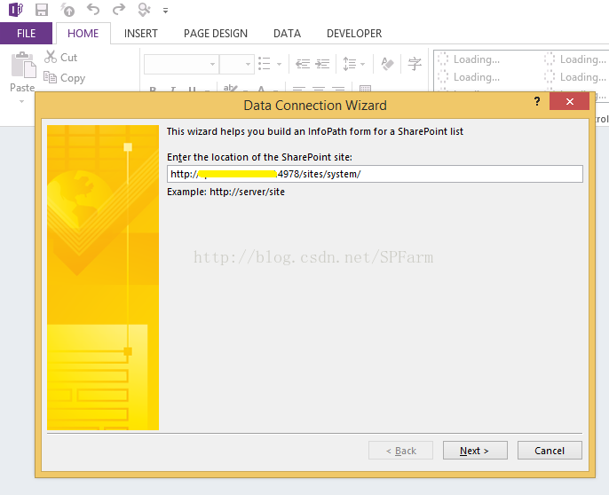
Task: Switch to the PAGE DESIGN tab
Action: point(216,34)
